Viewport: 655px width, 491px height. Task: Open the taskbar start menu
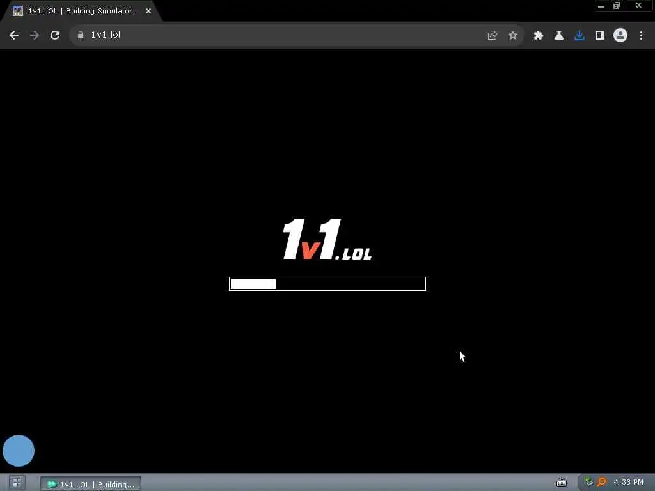17,483
